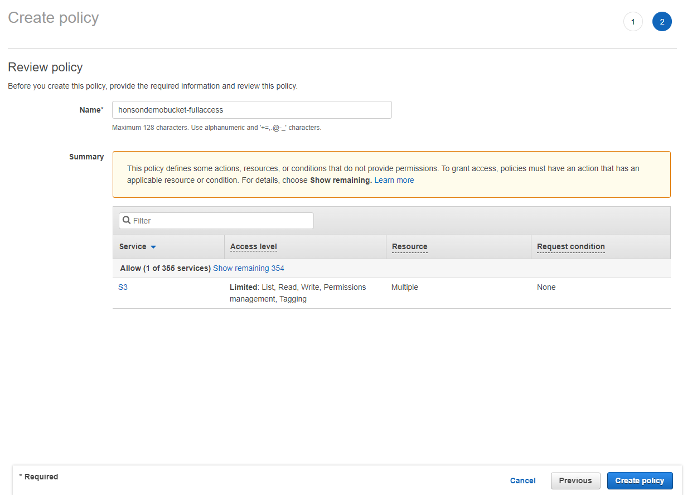Open the Learn more link
The image size is (692, 495).
coord(394,180)
